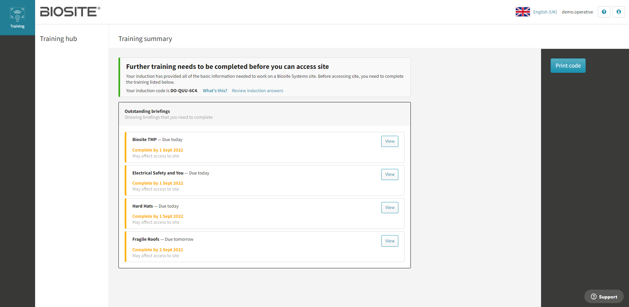
Task: Click the Biosite TMP title text
Action: click(144, 140)
